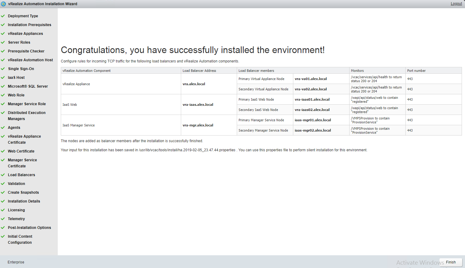This screenshot has width=465, height=268.
Task: Click the vra-iaas01.alex.local node cell
Action: tap(312, 99)
